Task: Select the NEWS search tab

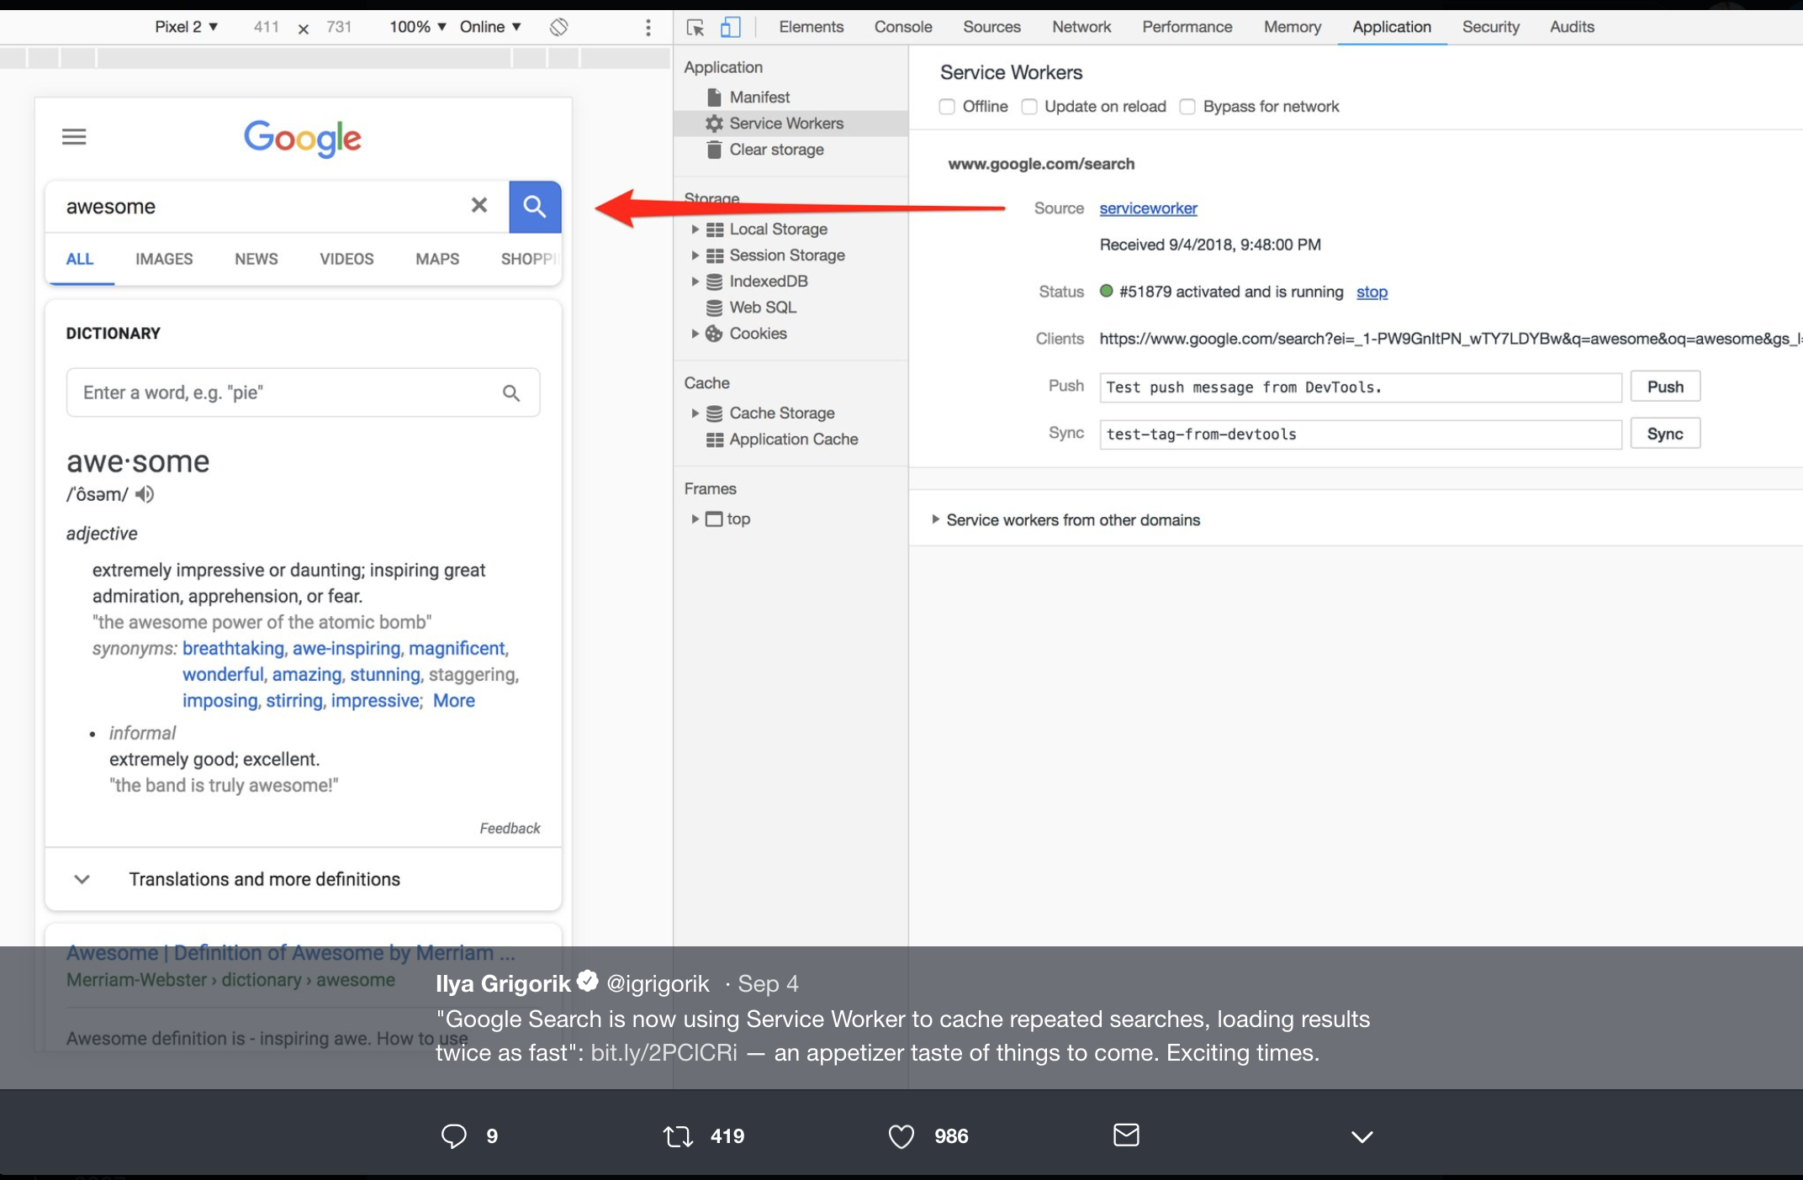Action: [256, 259]
